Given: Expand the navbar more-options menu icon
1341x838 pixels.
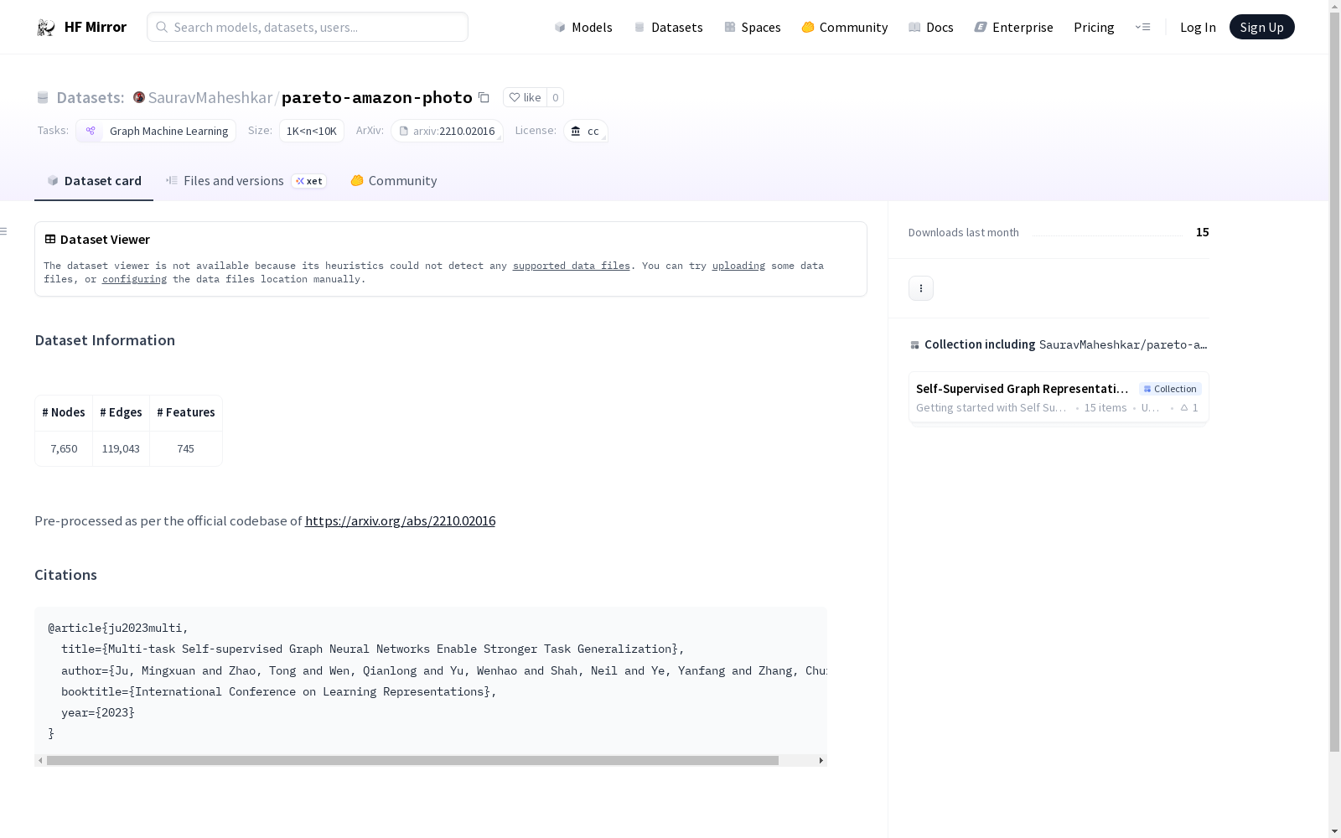Looking at the screenshot, I should (x=1142, y=27).
